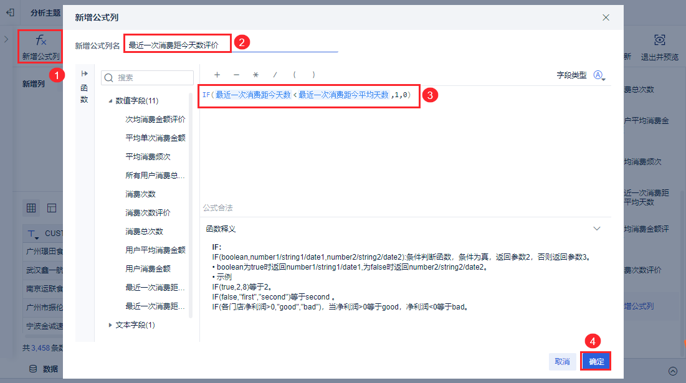Expand the 文本字段(1) group
686x383 pixels.
point(110,325)
